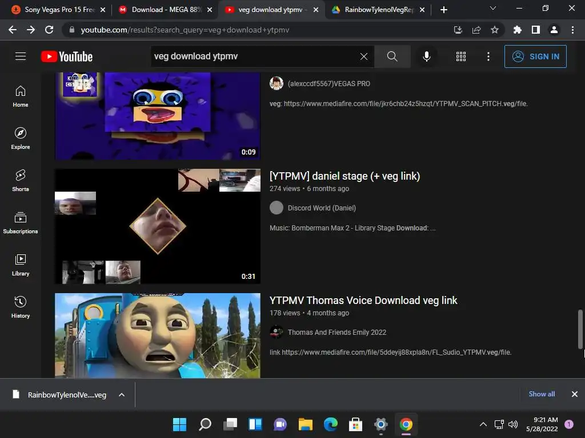Show hidden system tray icons
The height and width of the screenshot is (438, 585).
483,424
